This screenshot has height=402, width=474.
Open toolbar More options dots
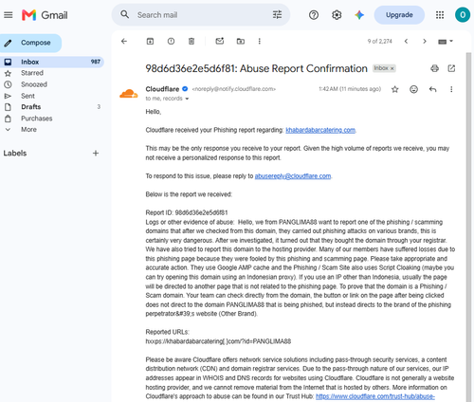click(x=260, y=41)
